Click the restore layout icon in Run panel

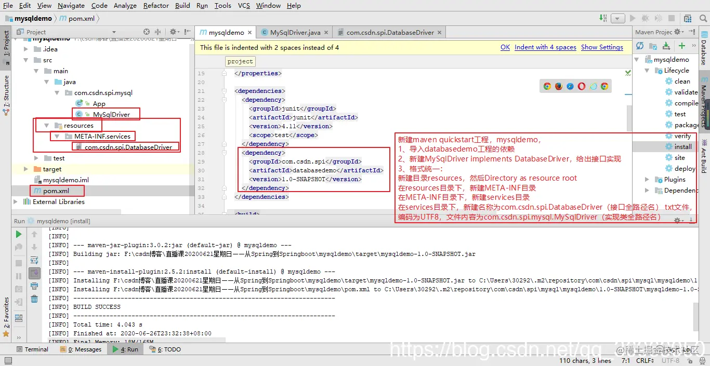tap(19, 318)
